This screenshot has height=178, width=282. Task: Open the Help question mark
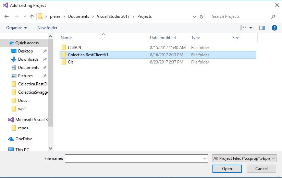coord(274,28)
